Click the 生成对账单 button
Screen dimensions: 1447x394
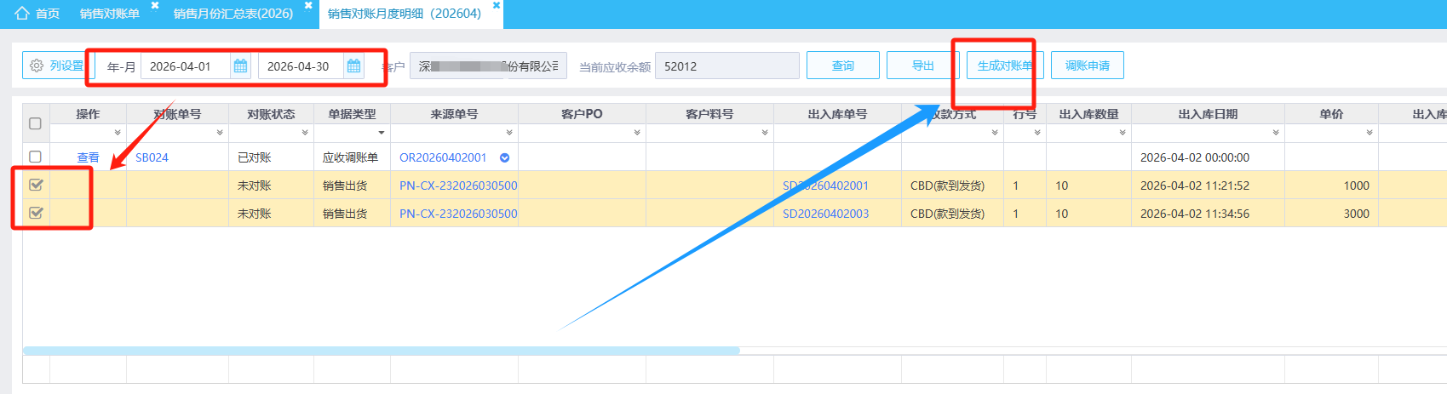[1005, 66]
